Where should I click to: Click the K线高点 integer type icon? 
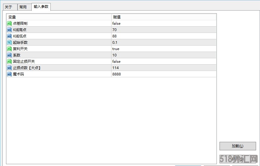tap(9, 30)
